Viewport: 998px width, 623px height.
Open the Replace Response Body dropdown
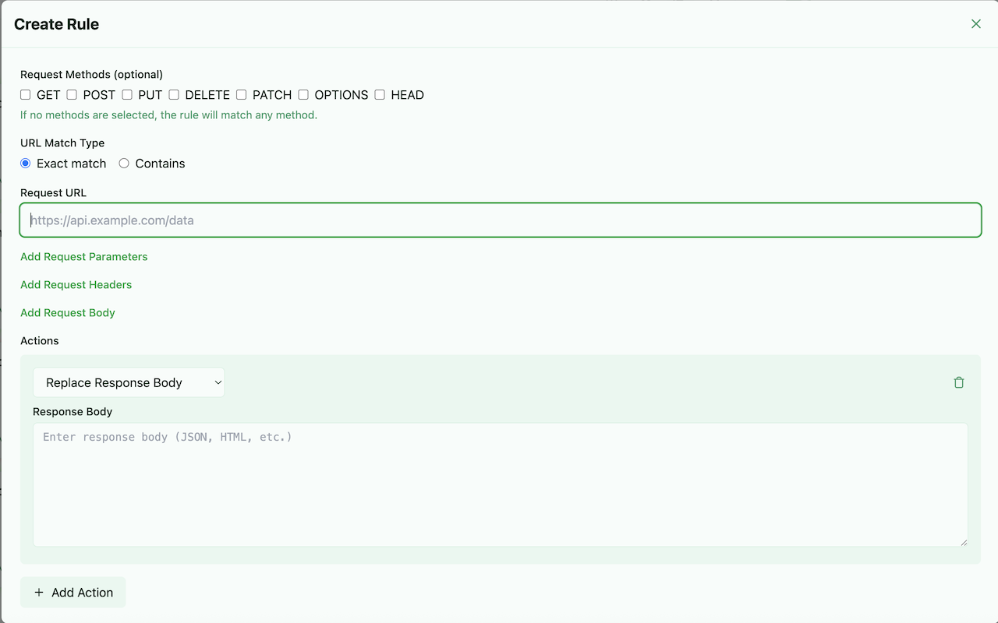click(129, 382)
